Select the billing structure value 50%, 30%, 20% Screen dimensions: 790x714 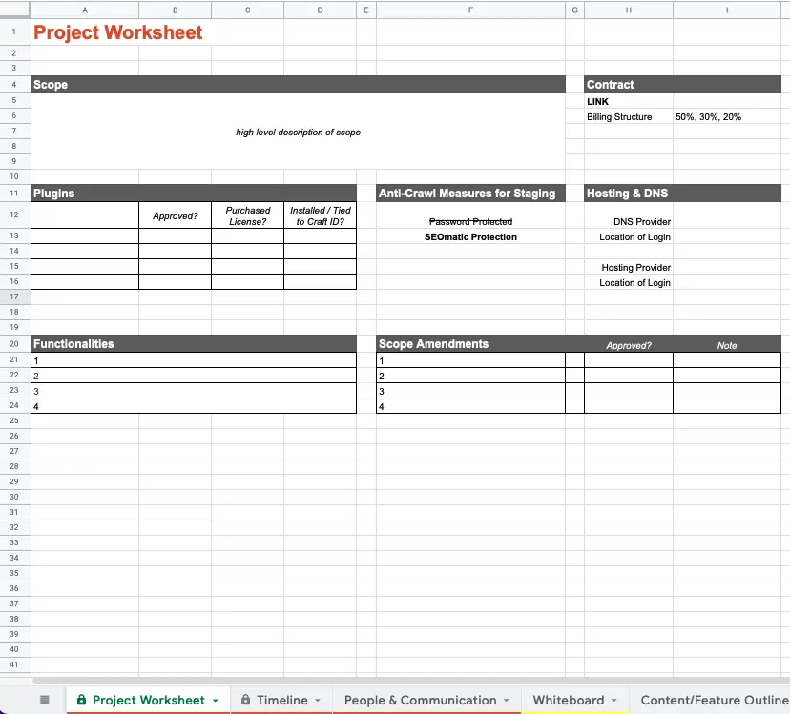pos(708,117)
